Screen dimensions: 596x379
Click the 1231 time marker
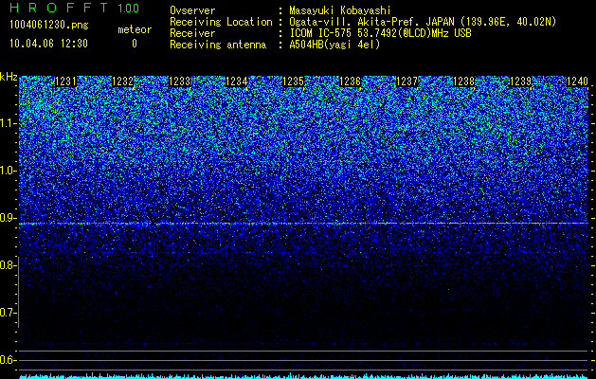pos(65,81)
